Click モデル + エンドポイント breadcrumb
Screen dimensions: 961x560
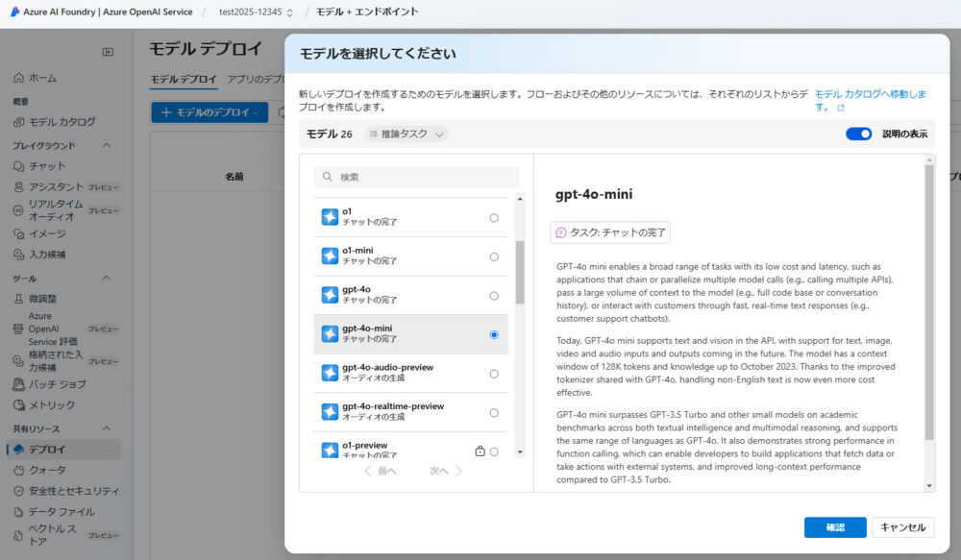tap(367, 12)
